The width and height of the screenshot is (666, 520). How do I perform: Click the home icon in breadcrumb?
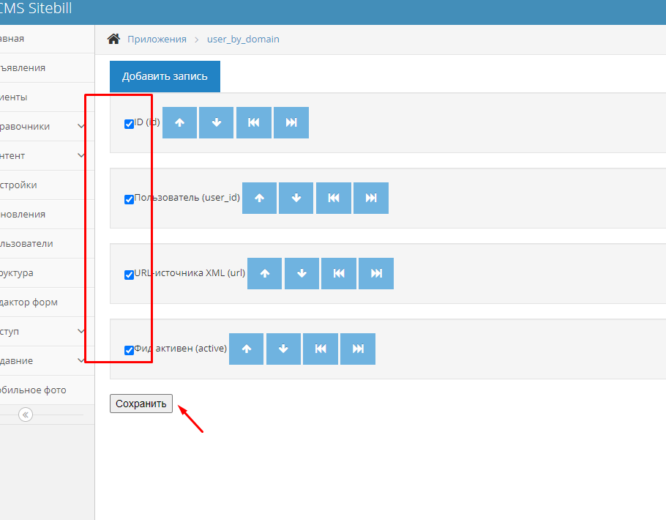coord(113,39)
